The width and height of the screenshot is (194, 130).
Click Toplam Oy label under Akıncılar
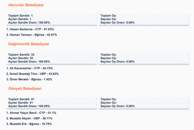tap(109, 15)
